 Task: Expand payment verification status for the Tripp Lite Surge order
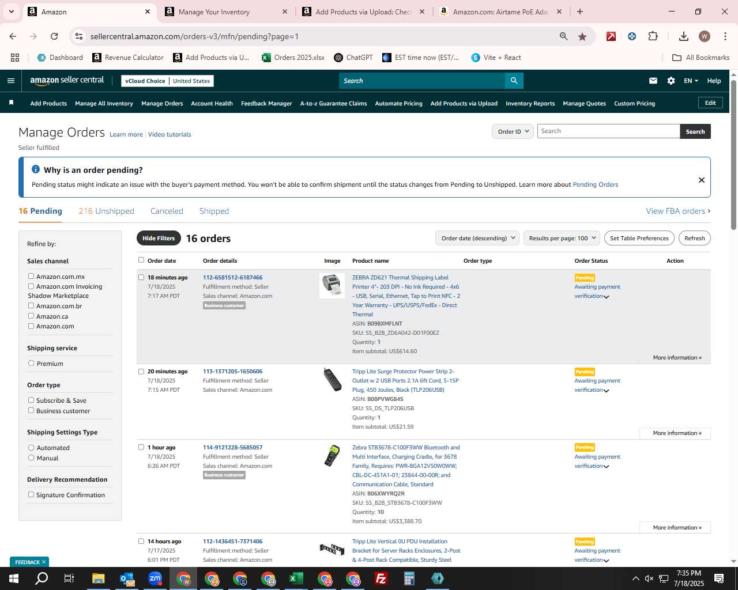pos(606,391)
